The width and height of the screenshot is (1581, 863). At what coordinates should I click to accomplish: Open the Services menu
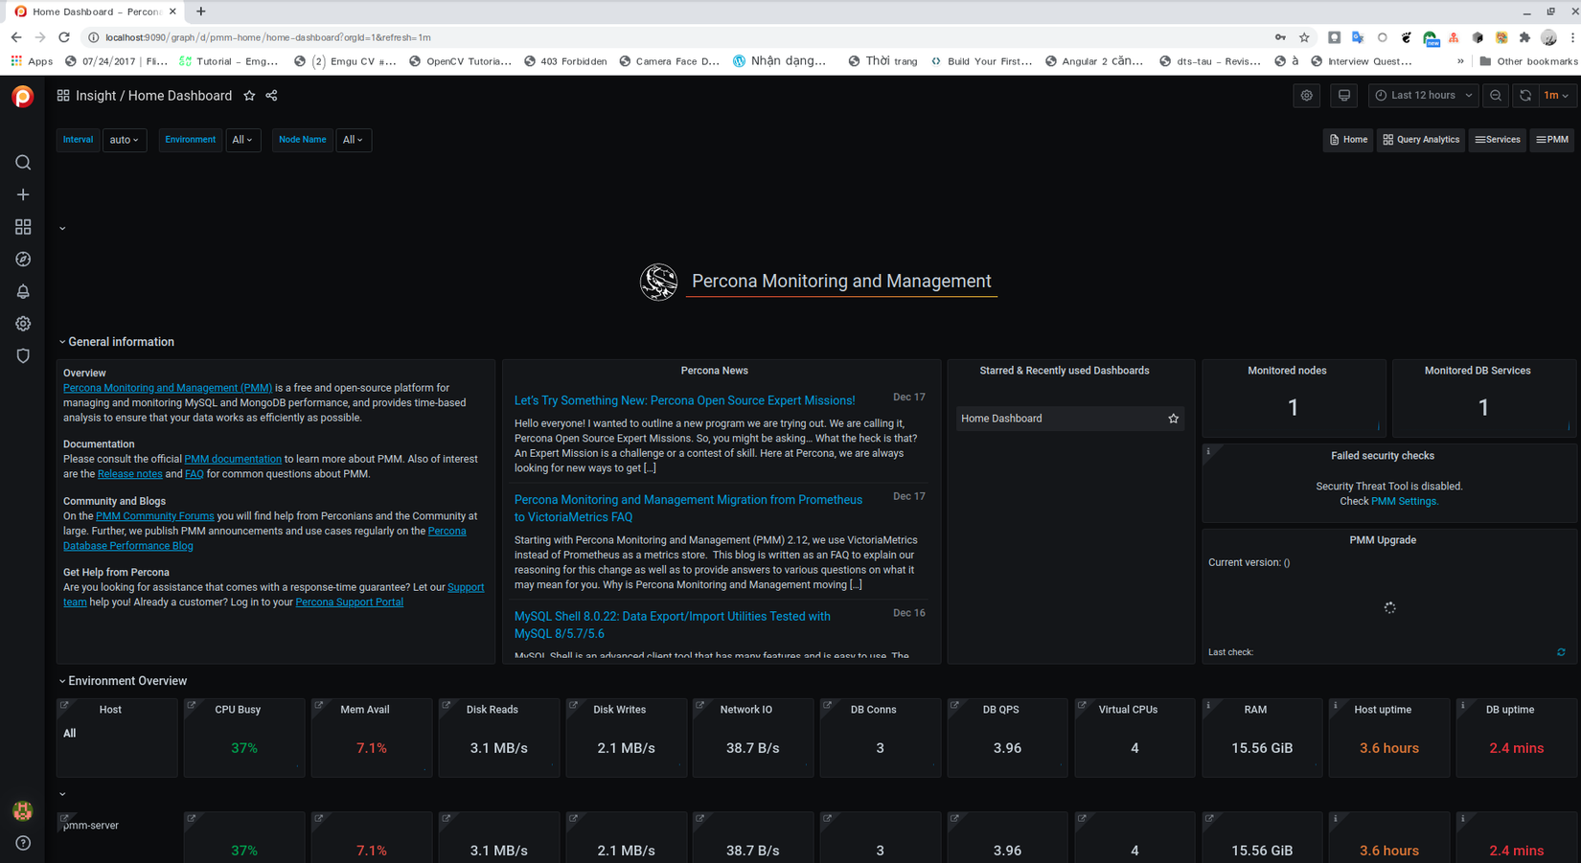[x=1498, y=140]
